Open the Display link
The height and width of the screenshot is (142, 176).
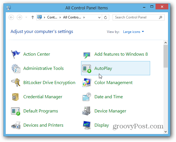(102, 125)
